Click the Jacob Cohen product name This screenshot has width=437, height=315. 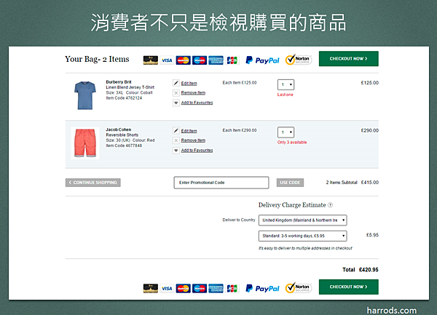point(119,129)
